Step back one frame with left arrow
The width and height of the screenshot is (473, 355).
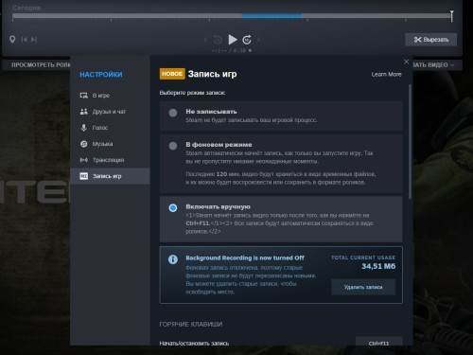(x=206, y=40)
